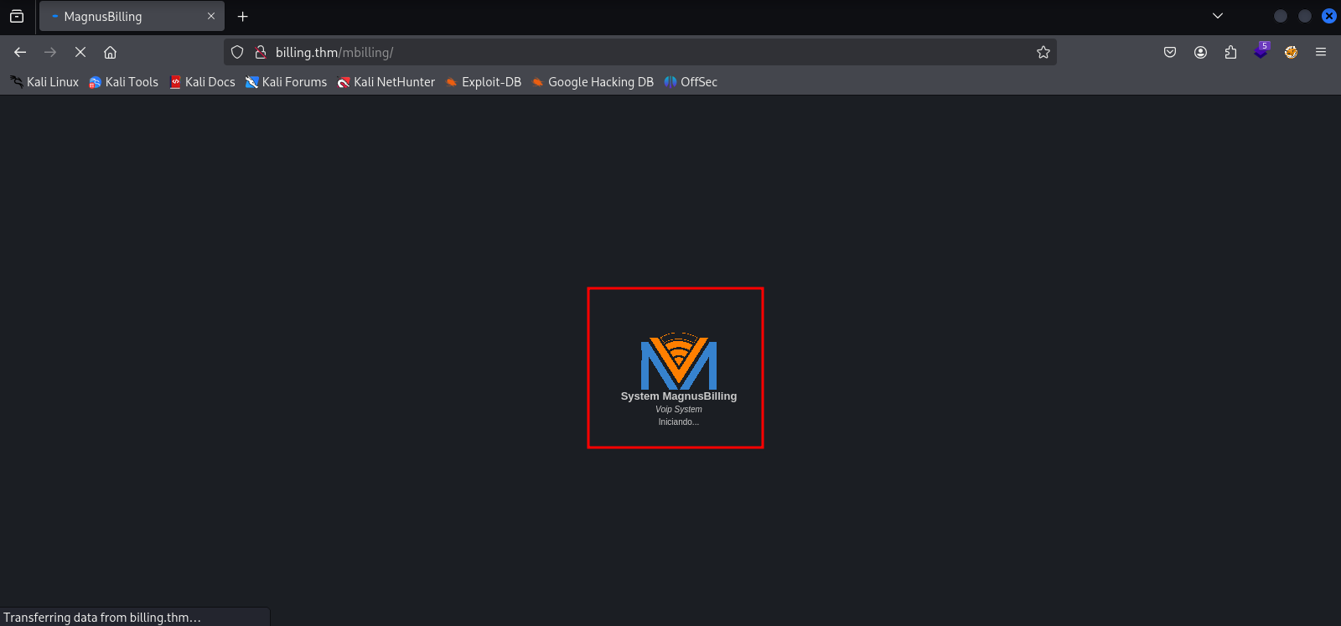The image size is (1341, 626).
Task: Open the Firefox account menu
Action: (x=1200, y=52)
